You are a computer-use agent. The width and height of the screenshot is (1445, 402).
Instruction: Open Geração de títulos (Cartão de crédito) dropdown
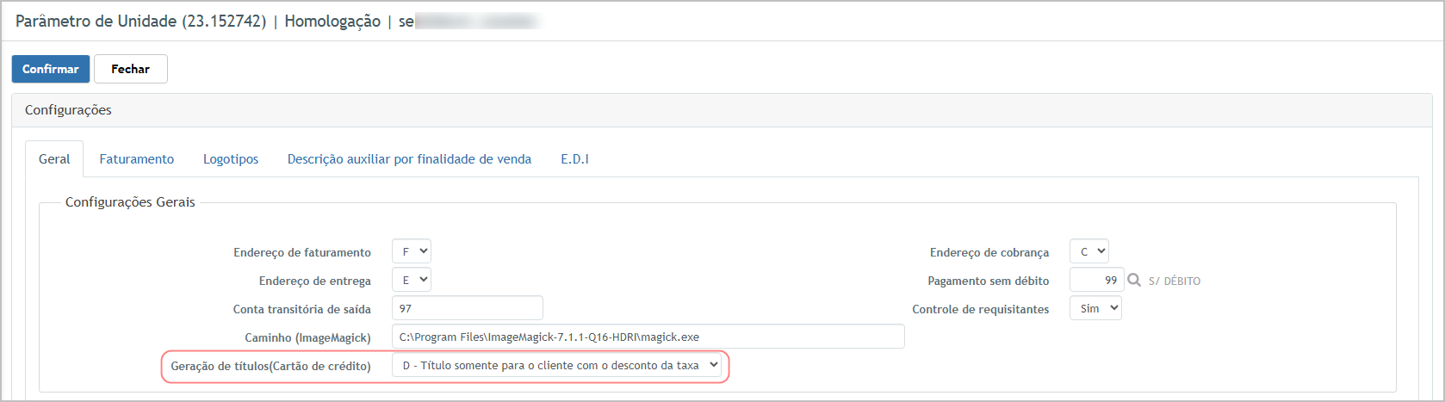point(557,365)
